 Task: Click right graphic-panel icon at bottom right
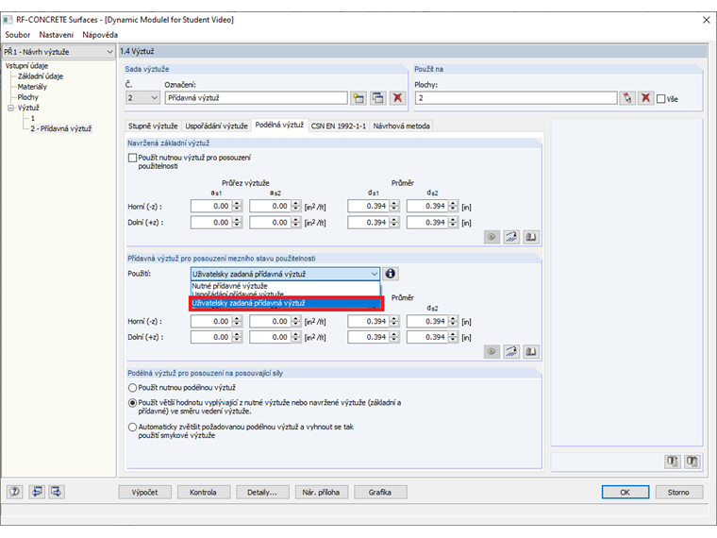pos(692,462)
